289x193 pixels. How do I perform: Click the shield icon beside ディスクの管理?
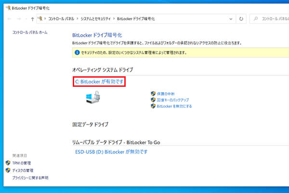pyautogui.click(x=8, y=170)
